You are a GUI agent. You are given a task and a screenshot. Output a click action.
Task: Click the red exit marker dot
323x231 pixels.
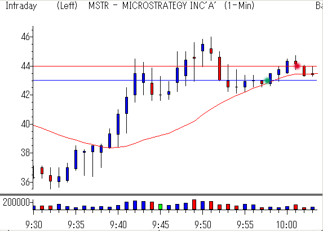click(x=297, y=66)
